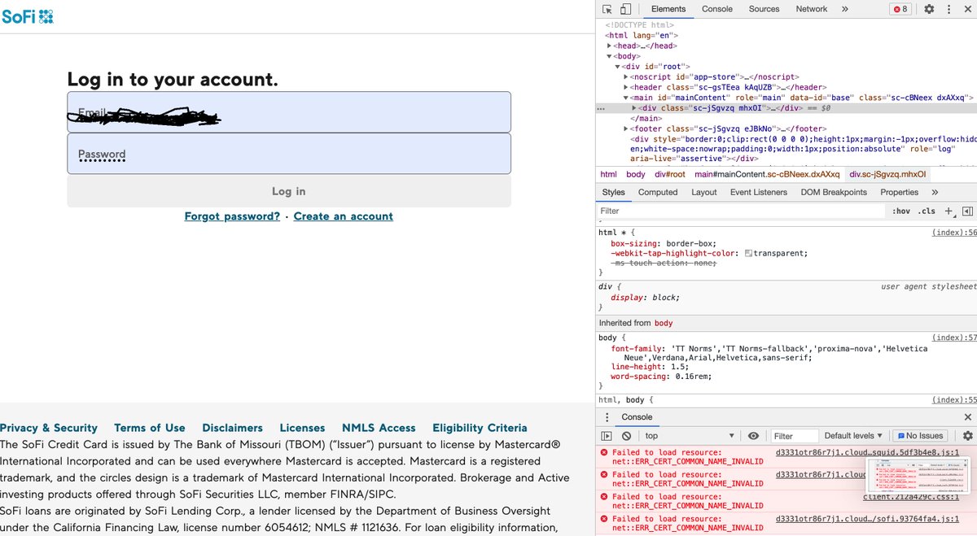The image size is (977, 536).
Task: Open the NMLS Access footer link
Action: click(379, 428)
